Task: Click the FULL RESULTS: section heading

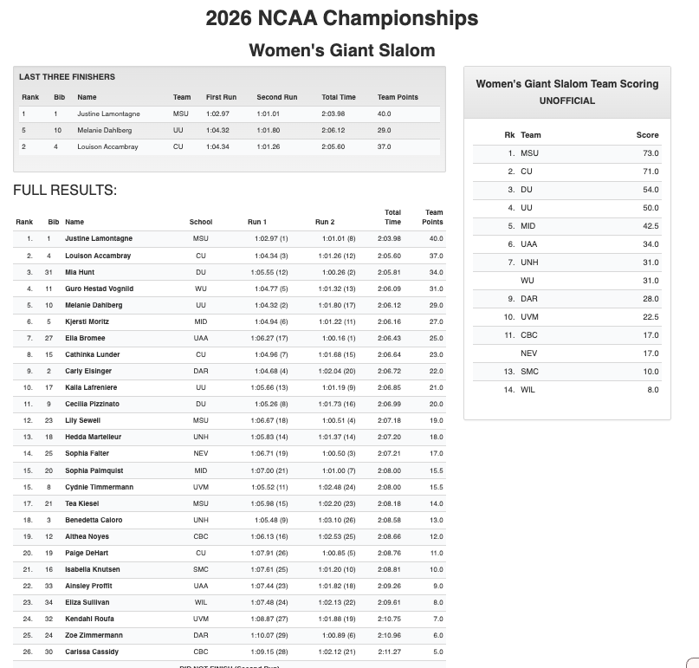Action: point(65,191)
